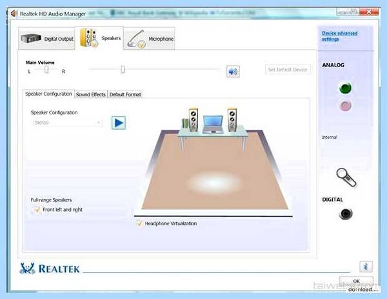The width and height of the screenshot is (387, 299).
Task: Click the Microphone tab icon
Action: (x=137, y=39)
